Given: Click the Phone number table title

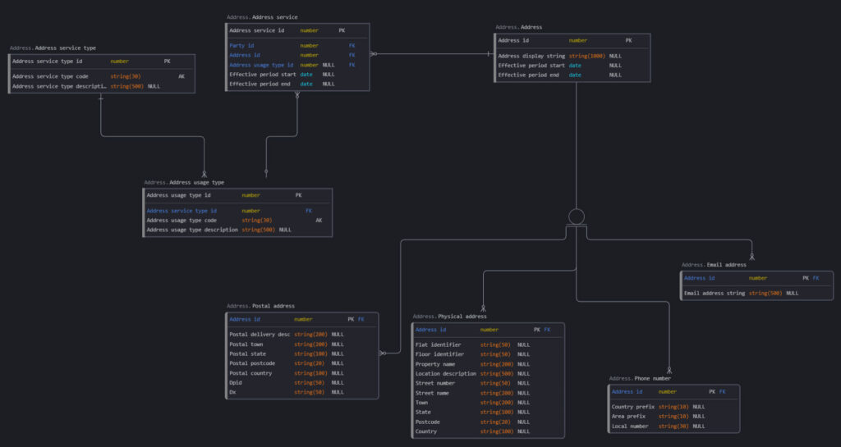Looking at the screenshot, I should tap(640, 378).
